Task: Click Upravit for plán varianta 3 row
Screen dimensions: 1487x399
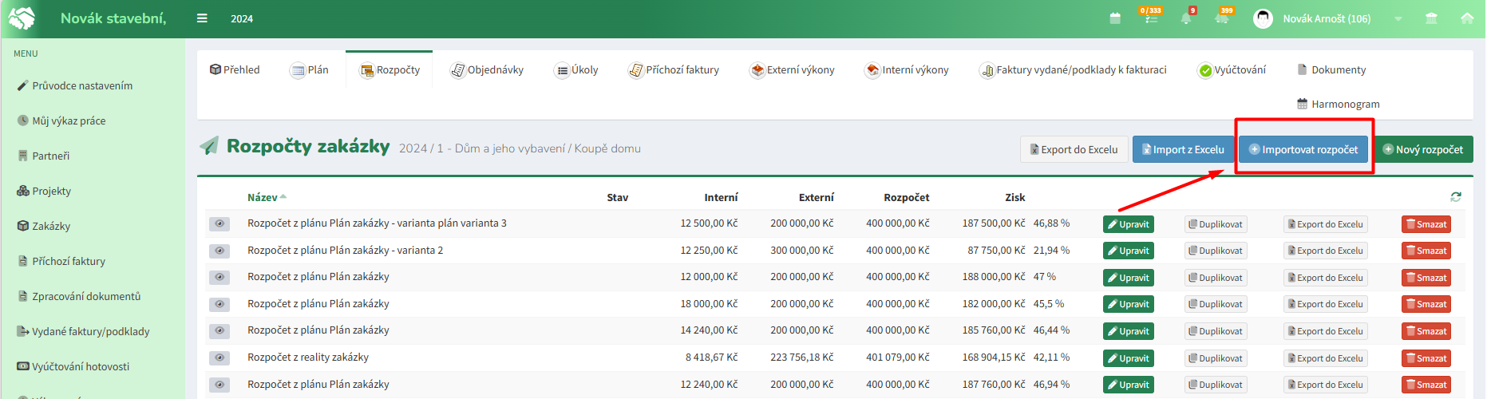Action: tap(1128, 224)
